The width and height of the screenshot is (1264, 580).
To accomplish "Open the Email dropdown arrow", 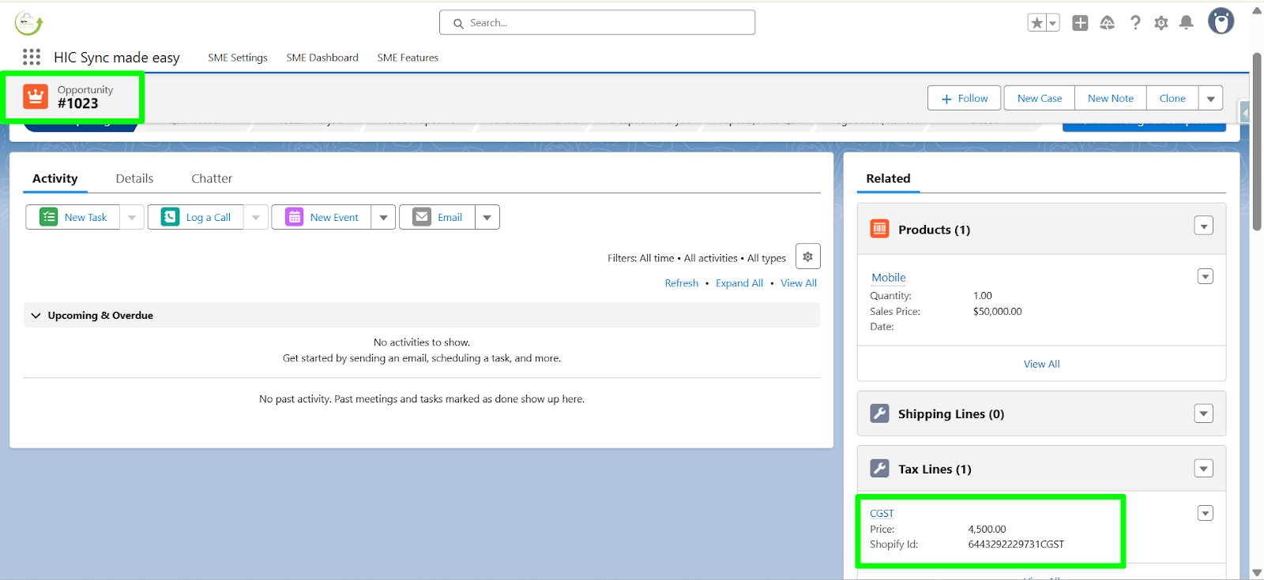I will [487, 217].
